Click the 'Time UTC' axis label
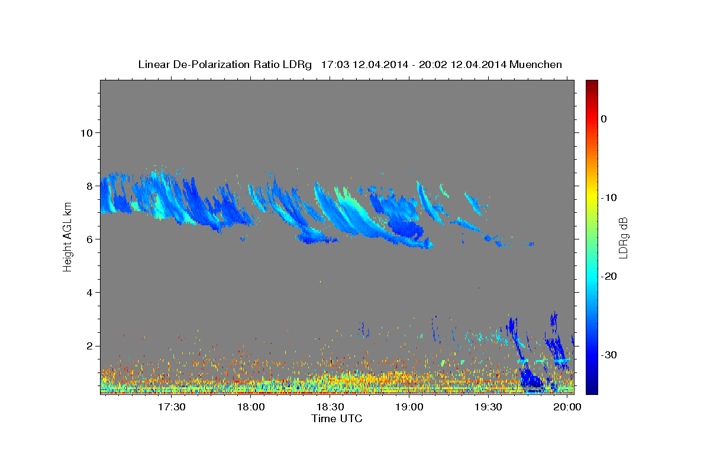The height and width of the screenshot is (473, 710). click(337, 419)
